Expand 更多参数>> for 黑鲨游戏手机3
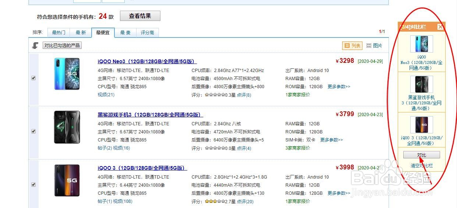 (x=332, y=140)
